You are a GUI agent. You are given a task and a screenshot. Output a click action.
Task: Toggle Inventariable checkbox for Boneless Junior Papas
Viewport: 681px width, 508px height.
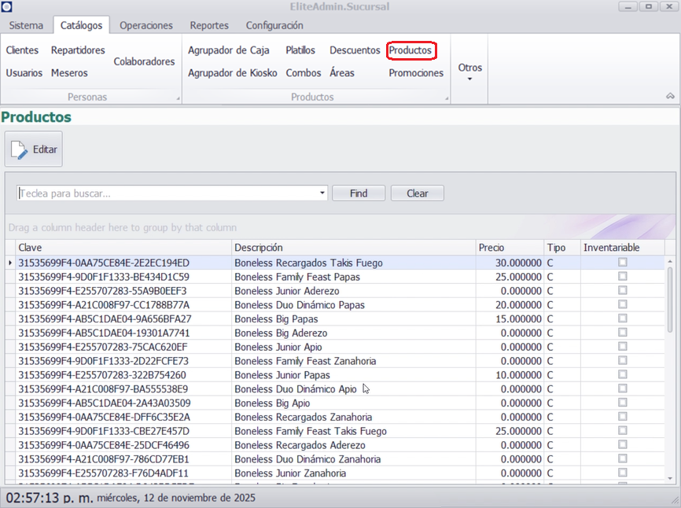[x=623, y=375]
